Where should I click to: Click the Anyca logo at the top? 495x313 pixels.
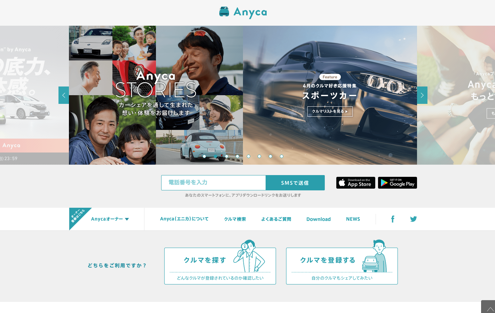[x=243, y=12]
